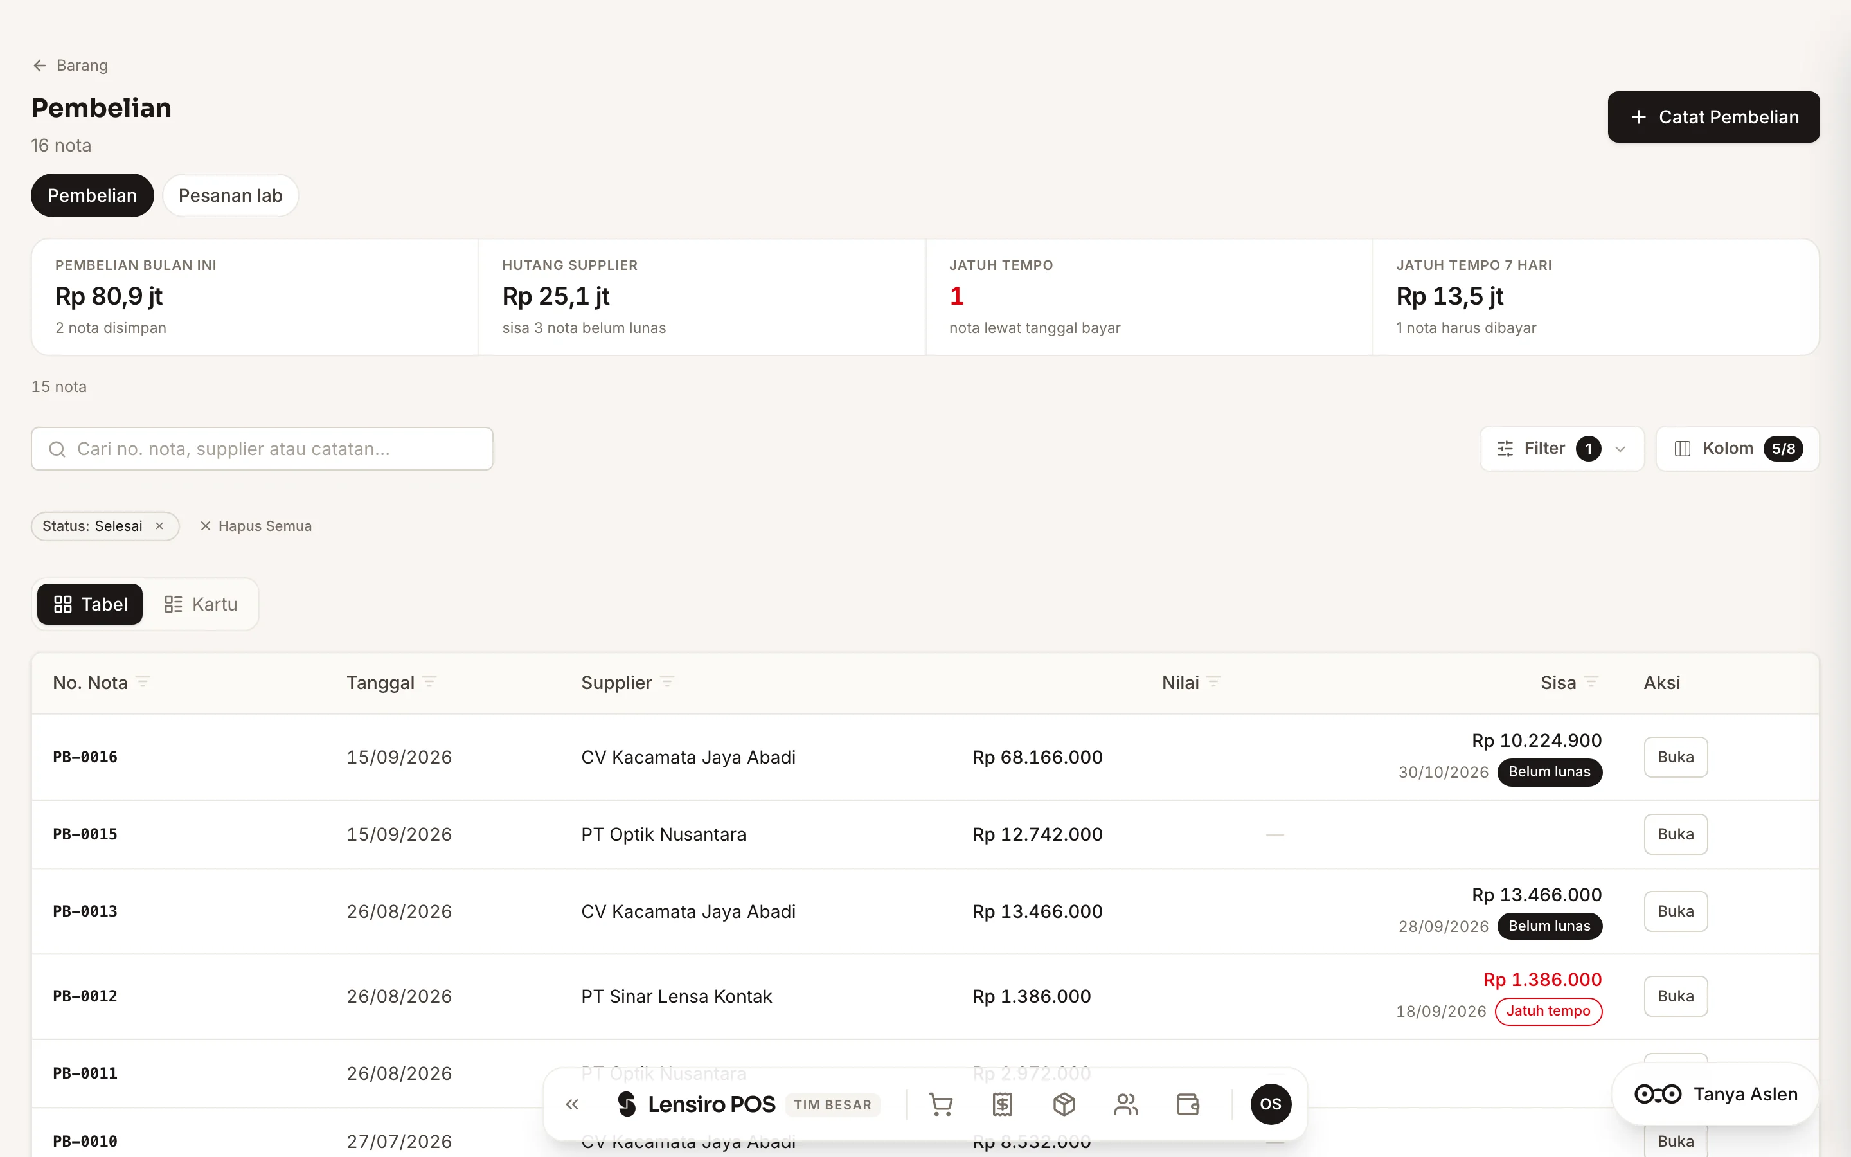Screen dimensions: 1851x1157
Task: Click Jatuh tempo badge on PB-0012
Action: click(1548, 1011)
